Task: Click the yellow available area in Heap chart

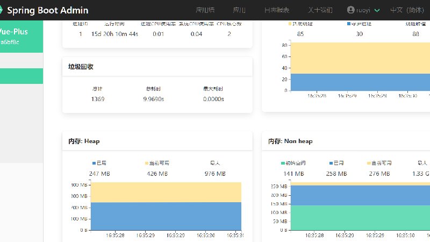Action: 166,193
